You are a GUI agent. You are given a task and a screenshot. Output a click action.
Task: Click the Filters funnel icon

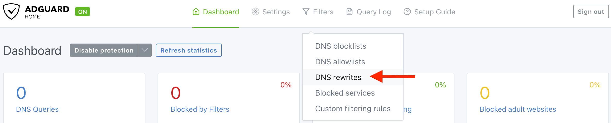coord(306,12)
